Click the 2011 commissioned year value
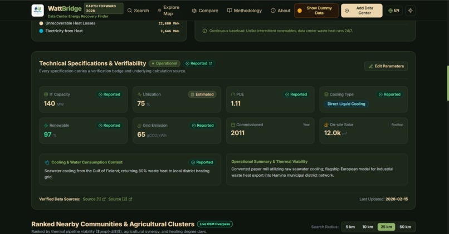The height and width of the screenshot is (234, 449). point(238,133)
